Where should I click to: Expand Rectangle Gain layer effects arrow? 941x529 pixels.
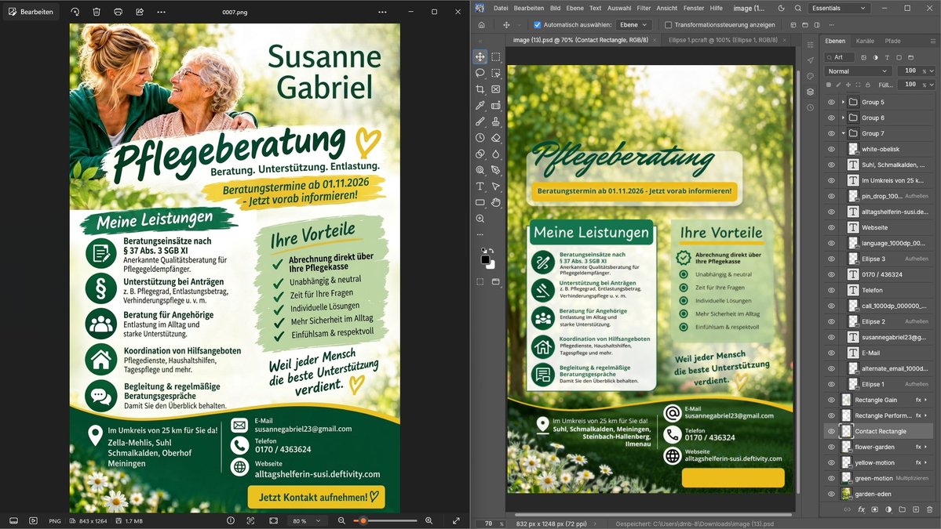click(x=926, y=400)
